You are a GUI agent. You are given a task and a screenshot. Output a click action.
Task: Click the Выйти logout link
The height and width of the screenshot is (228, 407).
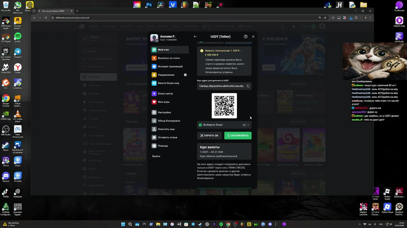(x=156, y=156)
